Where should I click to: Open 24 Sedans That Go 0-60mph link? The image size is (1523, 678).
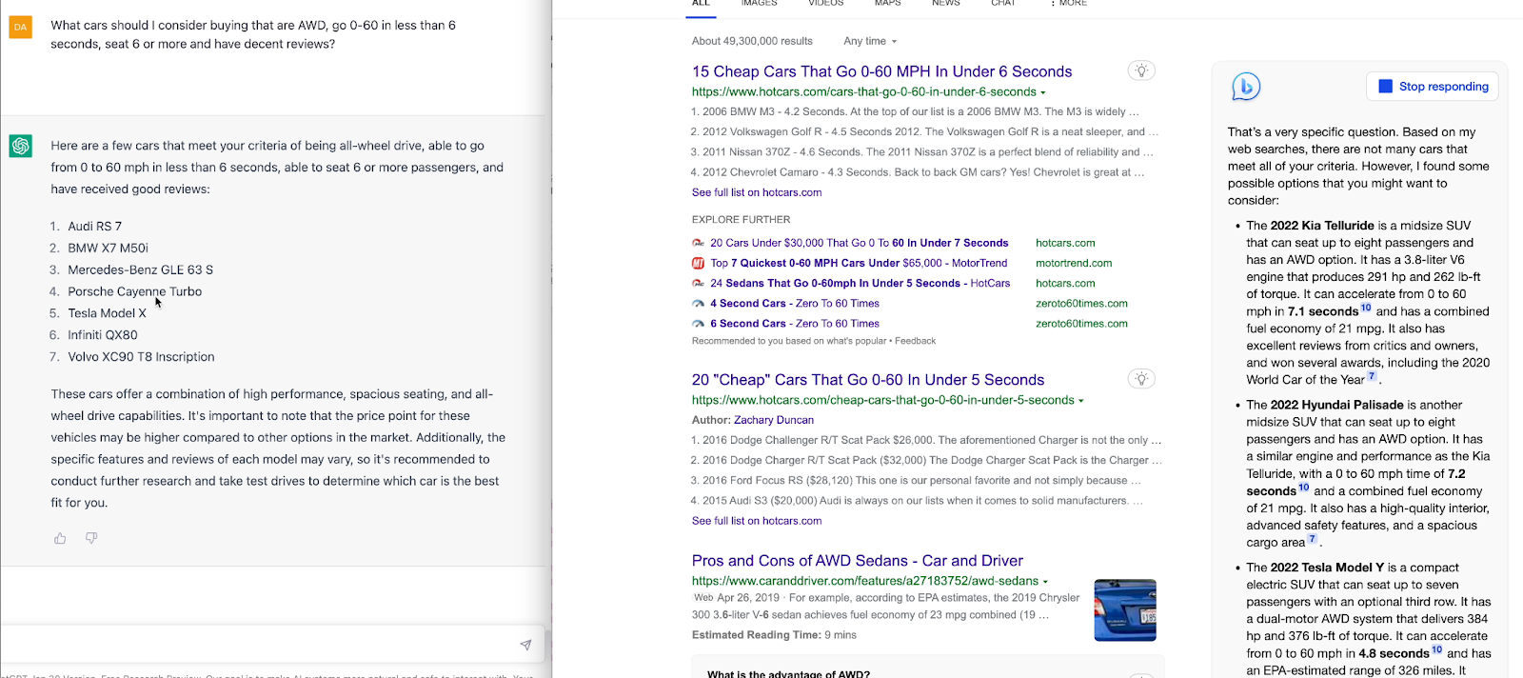click(860, 283)
